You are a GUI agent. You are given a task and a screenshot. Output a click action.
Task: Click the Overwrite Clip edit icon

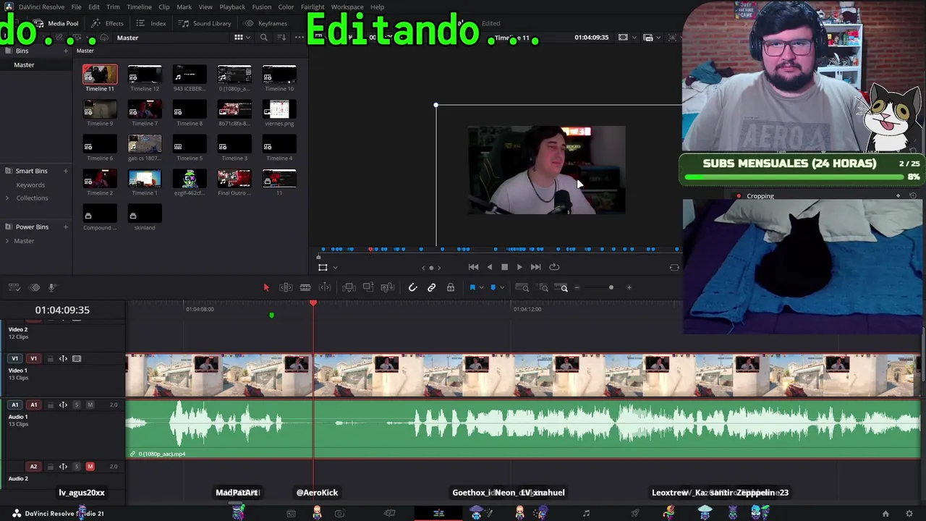point(368,288)
